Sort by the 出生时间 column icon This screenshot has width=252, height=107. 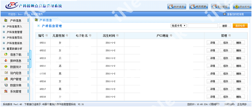pyautogui.click(x=117, y=35)
